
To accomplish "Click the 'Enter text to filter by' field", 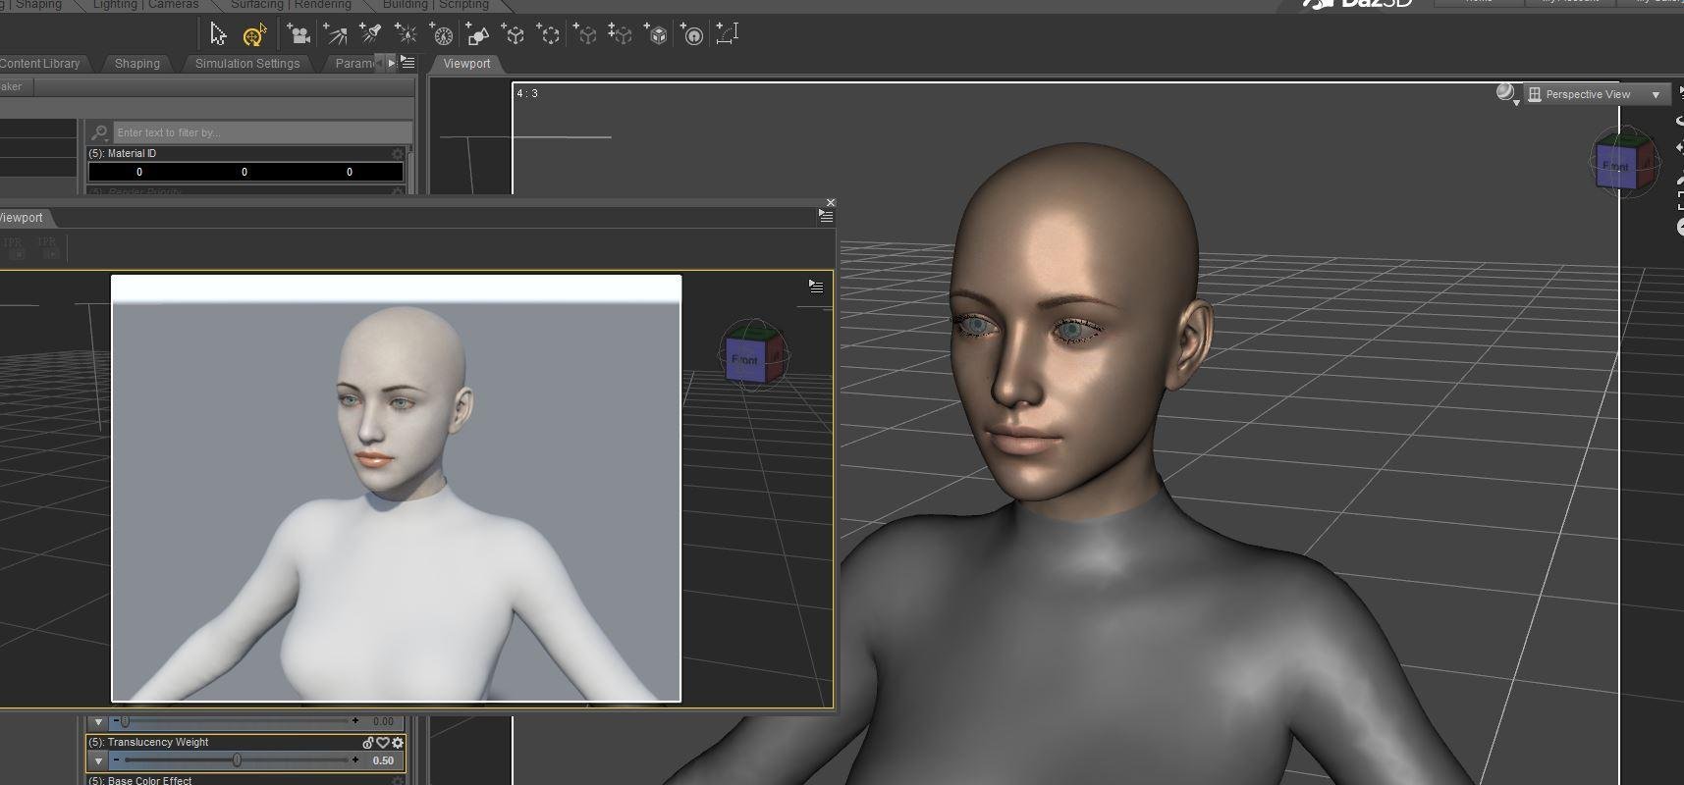I will tap(260, 132).
